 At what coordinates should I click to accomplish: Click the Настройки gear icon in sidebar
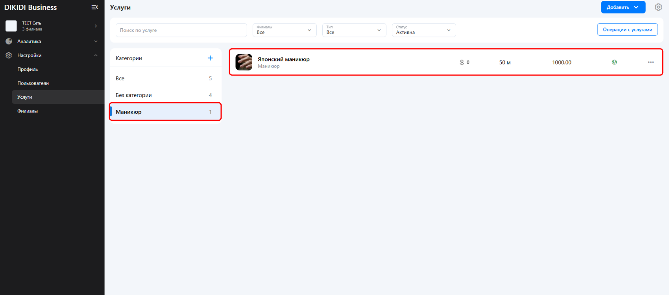click(9, 55)
